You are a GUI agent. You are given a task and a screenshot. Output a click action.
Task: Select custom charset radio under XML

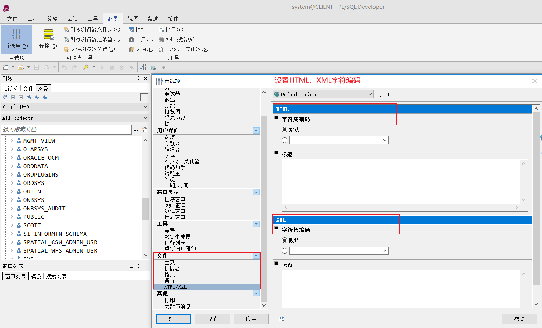285,251
